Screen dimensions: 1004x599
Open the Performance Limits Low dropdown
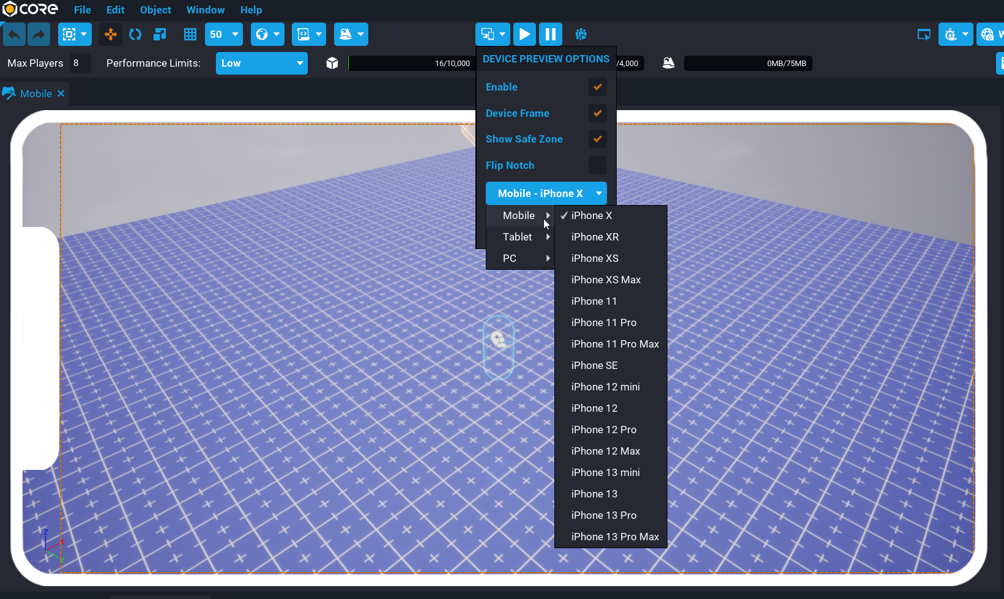262,63
